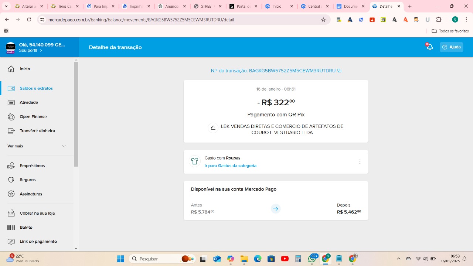The image size is (473, 266).
Task: Open the Chrome tab search dropdown
Action: 6,6
